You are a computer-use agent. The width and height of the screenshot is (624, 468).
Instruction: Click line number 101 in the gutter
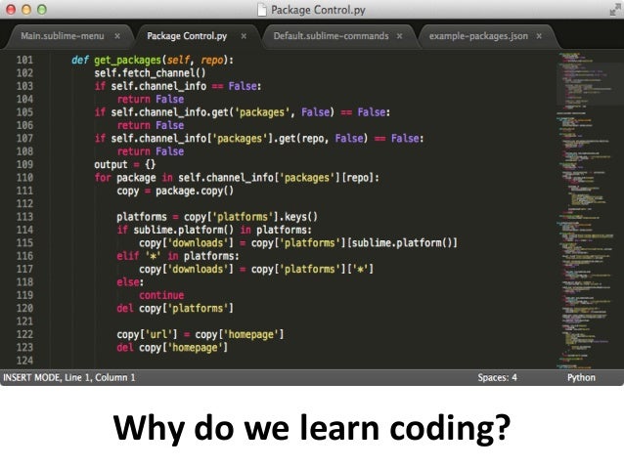point(24,60)
